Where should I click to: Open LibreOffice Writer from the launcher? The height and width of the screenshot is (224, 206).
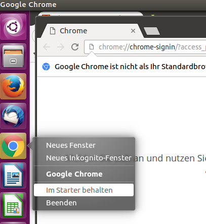[13, 176]
